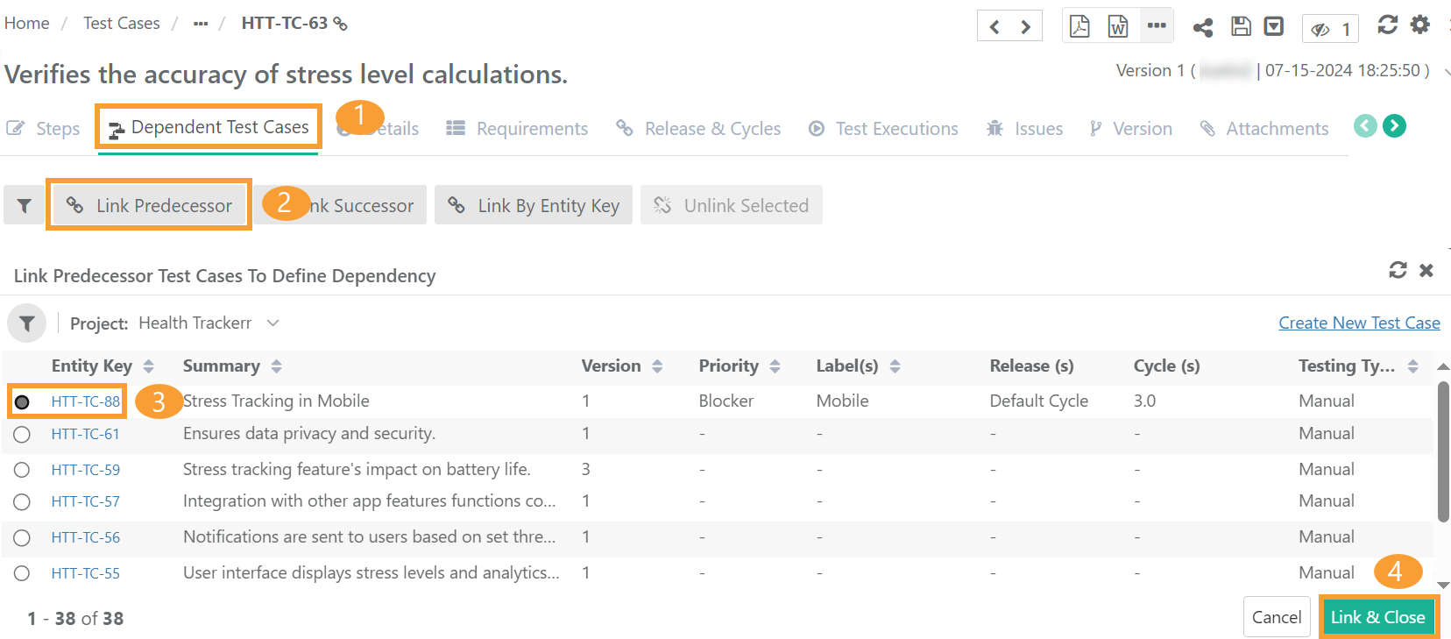Toggle filter above Link Predecessor button
The width and height of the screenshot is (1451, 639).
click(x=25, y=205)
